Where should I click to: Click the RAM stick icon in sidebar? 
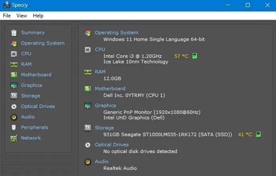14,64
